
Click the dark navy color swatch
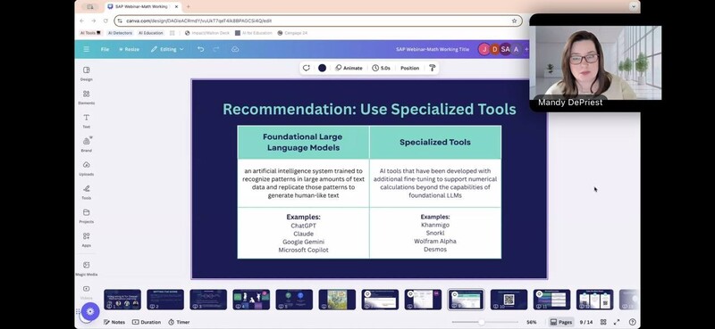click(x=322, y=68)
